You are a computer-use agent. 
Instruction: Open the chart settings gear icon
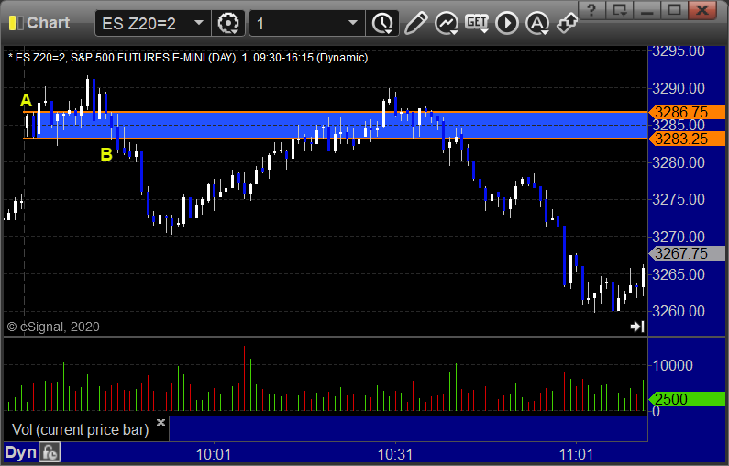[x=227, y=23]
